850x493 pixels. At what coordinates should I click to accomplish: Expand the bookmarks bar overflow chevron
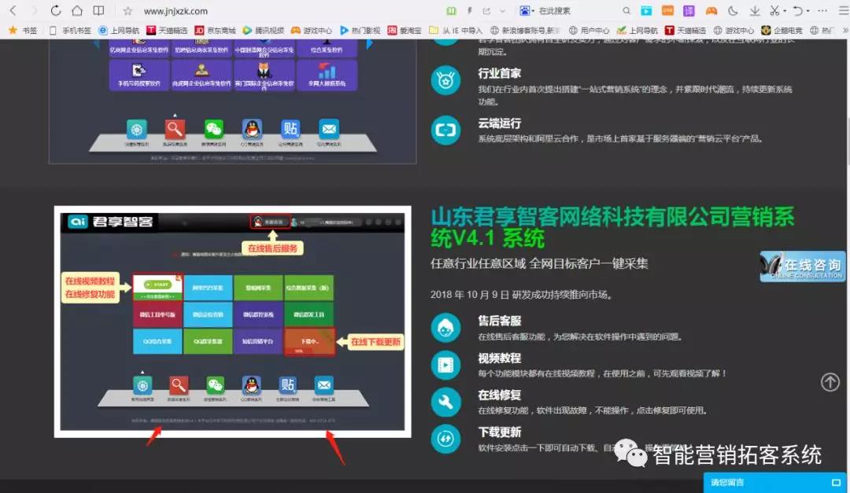pos(844,31)
